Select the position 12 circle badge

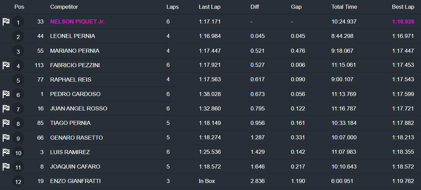(x=18, y=182)
